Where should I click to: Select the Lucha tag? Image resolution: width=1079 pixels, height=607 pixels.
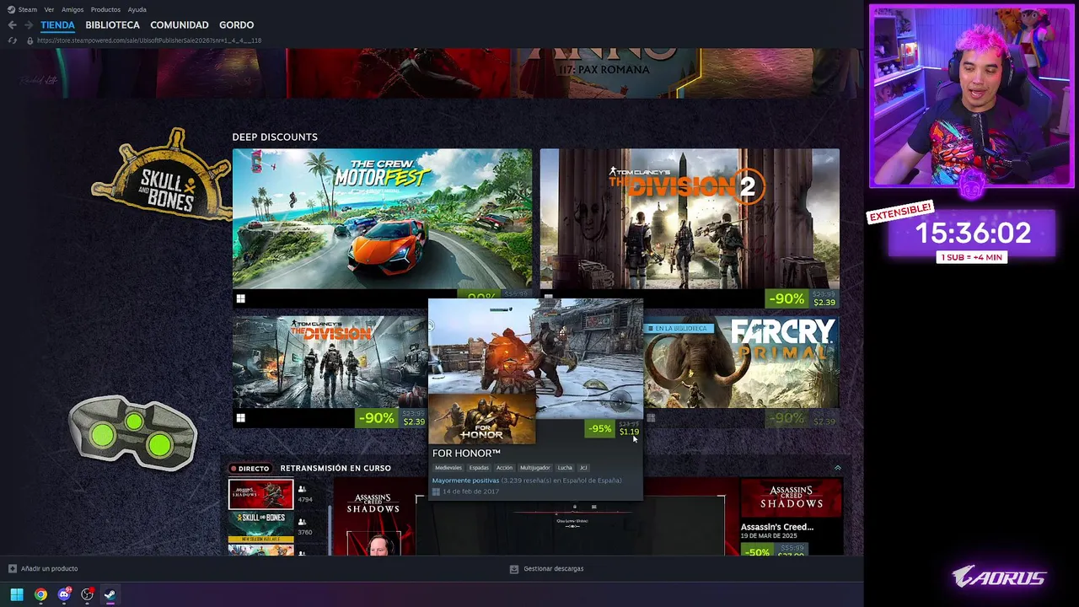tap(565, 468)
